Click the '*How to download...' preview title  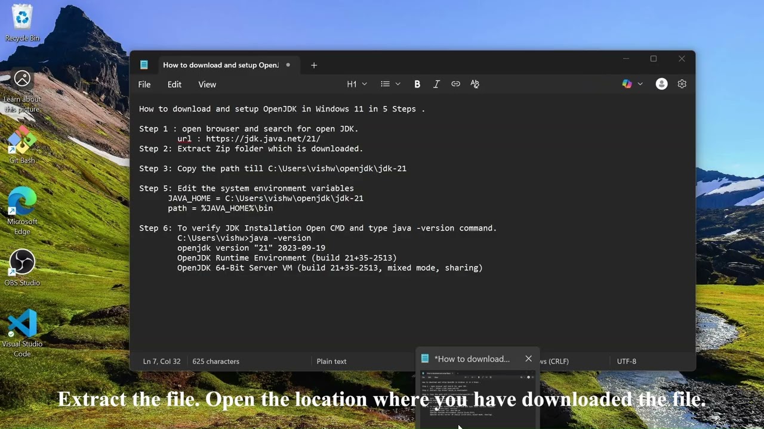point(472,359)
